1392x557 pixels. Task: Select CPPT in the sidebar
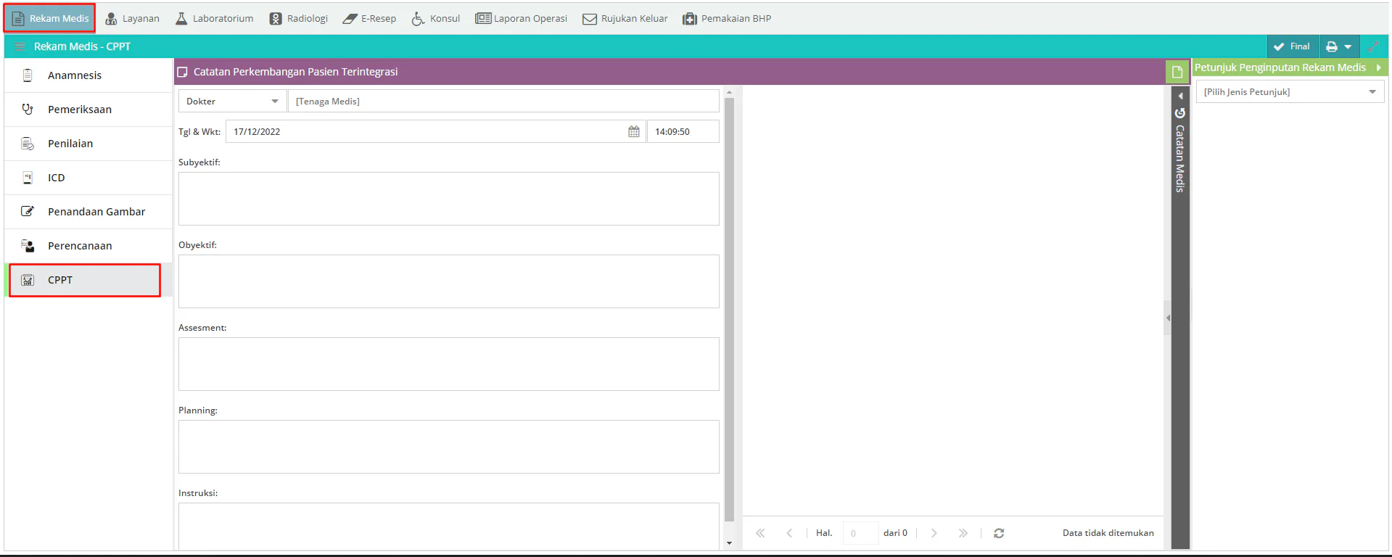88,280
